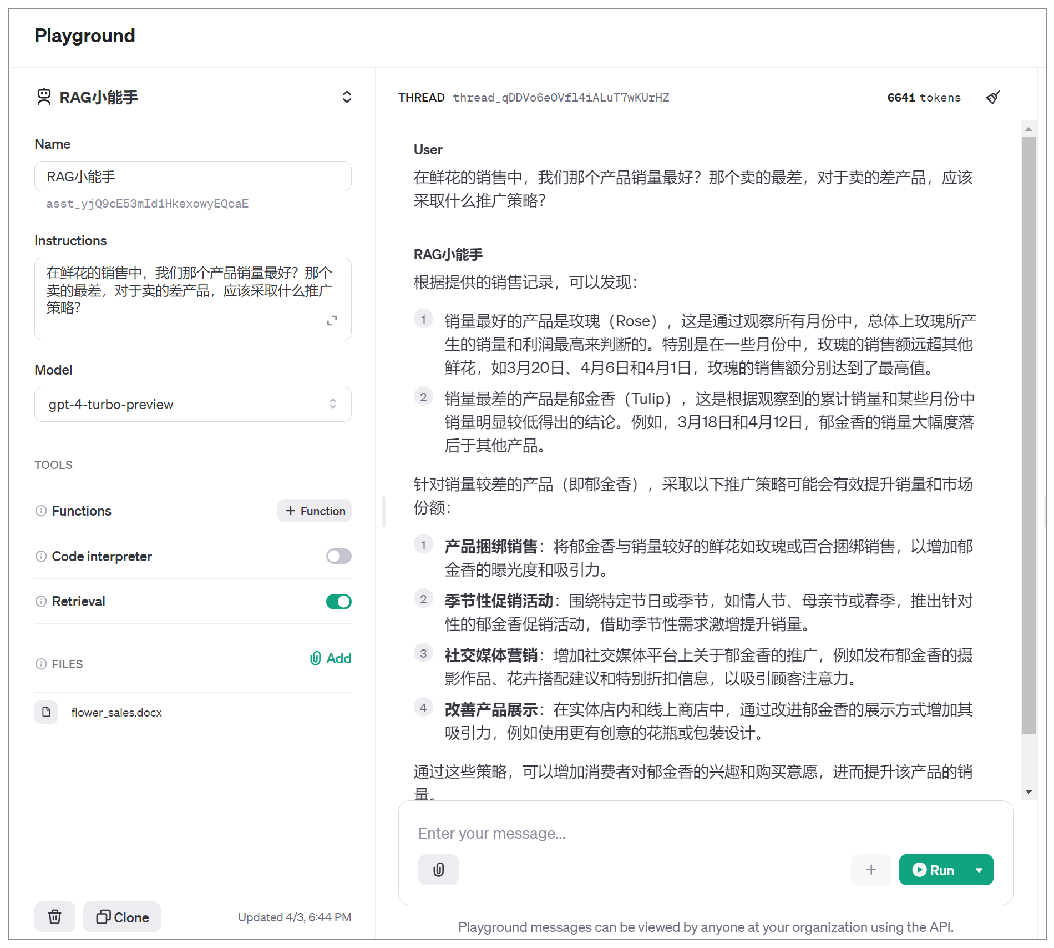Click the Run button
1054x948 pixels.
934,869
